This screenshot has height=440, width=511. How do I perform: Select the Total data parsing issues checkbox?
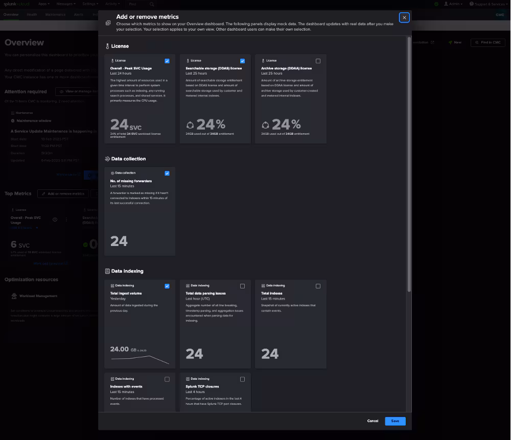point(242,286)
